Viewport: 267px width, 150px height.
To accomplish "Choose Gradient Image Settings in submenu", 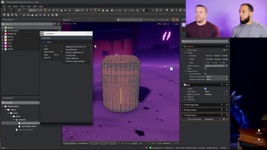I will [x=75, y=61].
